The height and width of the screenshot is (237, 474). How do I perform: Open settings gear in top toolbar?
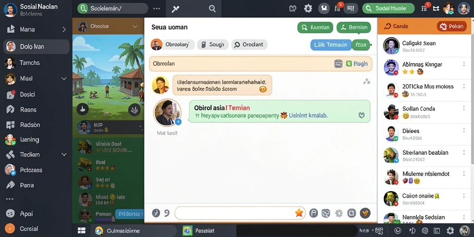[x=308, y=8]
